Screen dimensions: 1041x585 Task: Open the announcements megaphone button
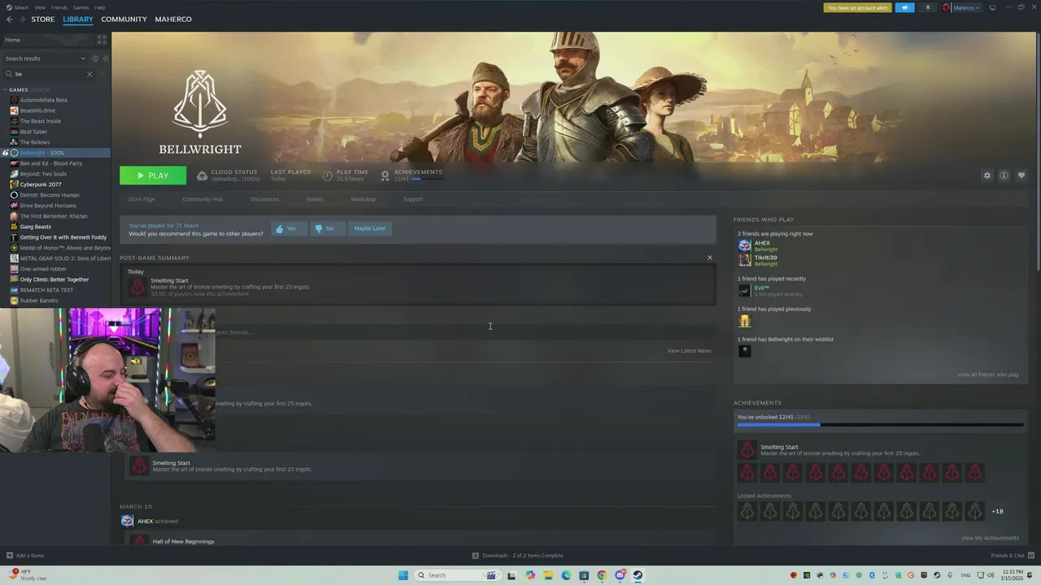click(x=904, y=7)
